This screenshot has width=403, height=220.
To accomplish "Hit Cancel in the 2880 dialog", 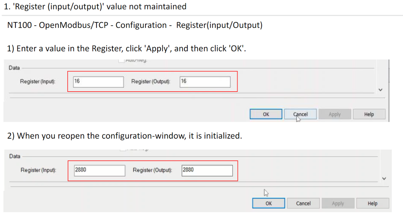I will click(x=303, y=203).
